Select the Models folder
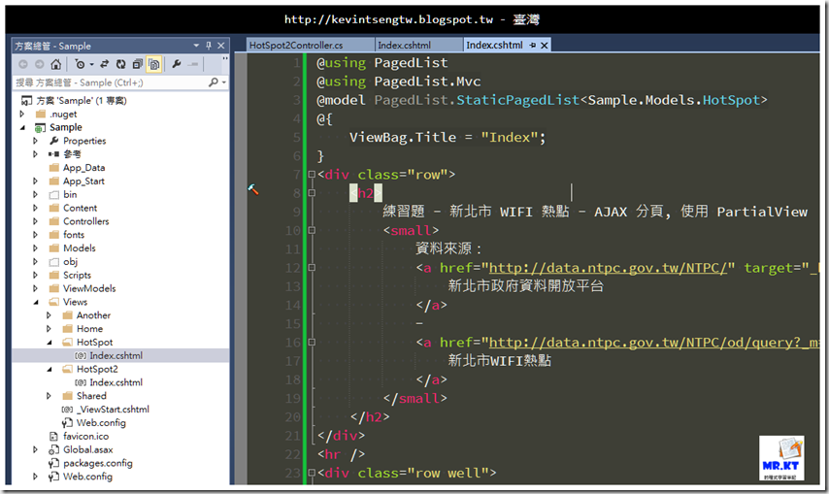The height and width of the screenshot is (494, 829). point(73,248)
